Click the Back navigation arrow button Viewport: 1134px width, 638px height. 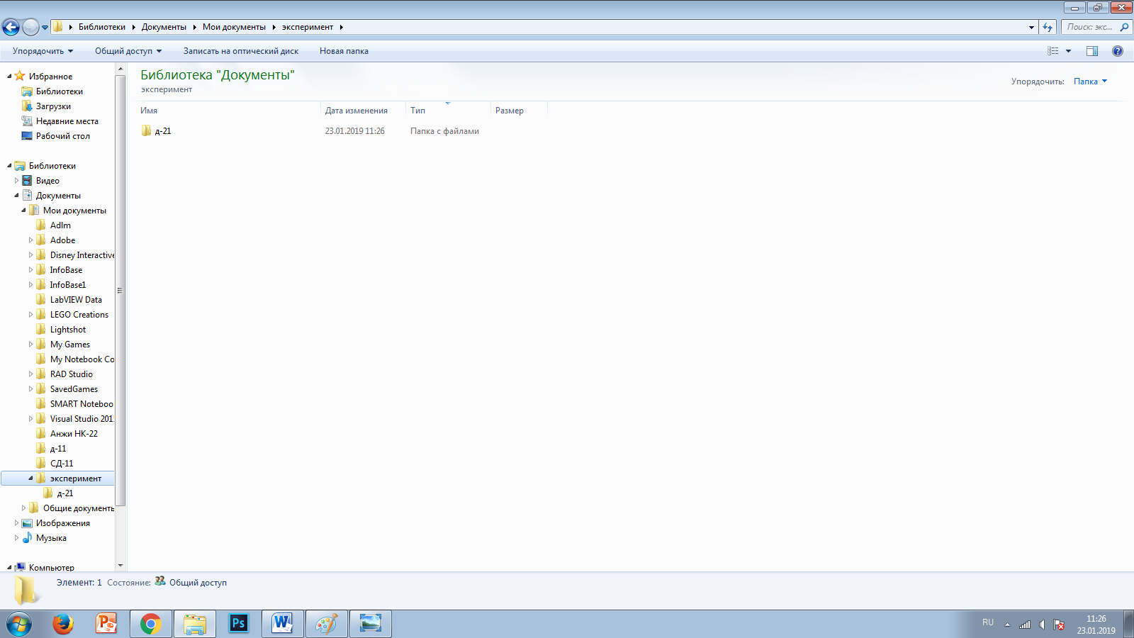coord(11,27)
